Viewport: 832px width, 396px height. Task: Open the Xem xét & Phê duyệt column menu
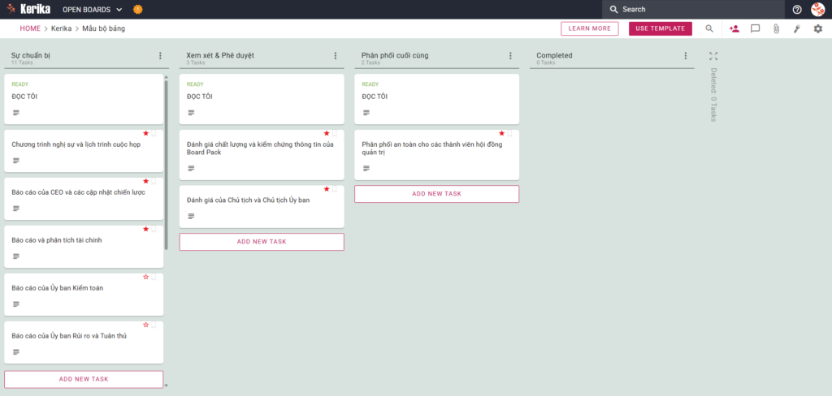(x=336, y=56)
